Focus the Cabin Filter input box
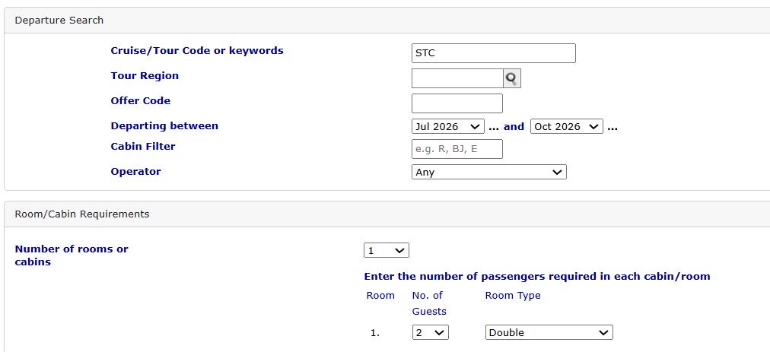 tap(457, 149)
